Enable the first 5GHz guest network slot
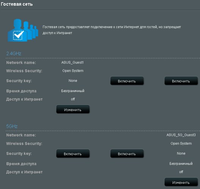The height and width of the screenshot is (189, 200). click(73, 154)
